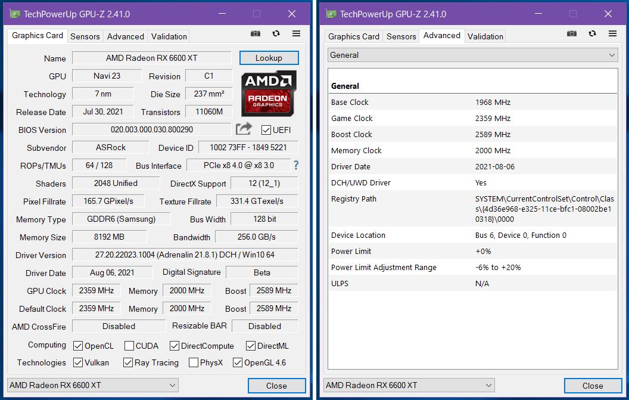Click Close button in the Advanced window
The image size is (629, 400).
[x=592, y=386]
